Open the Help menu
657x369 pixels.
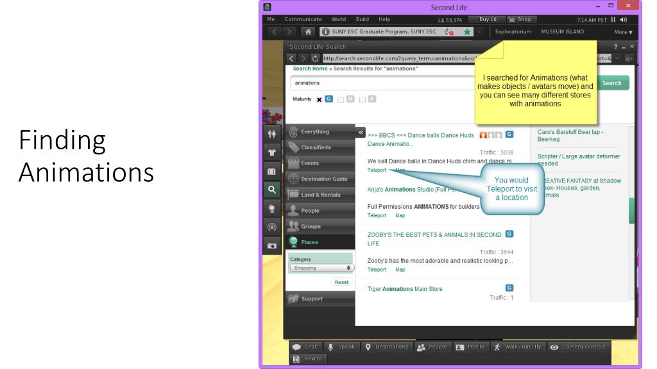384,19
